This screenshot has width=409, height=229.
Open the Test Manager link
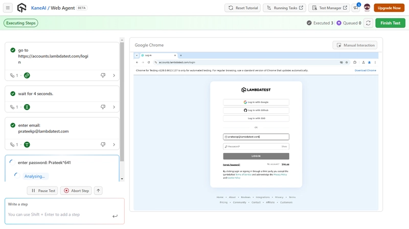[329, 8]
